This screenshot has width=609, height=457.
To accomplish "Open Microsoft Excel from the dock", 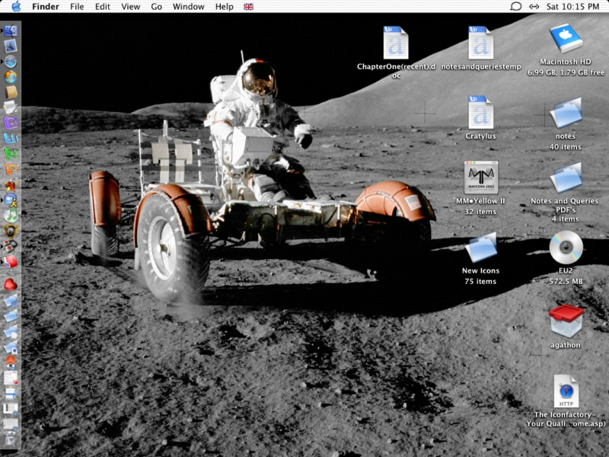I will 11,153.
